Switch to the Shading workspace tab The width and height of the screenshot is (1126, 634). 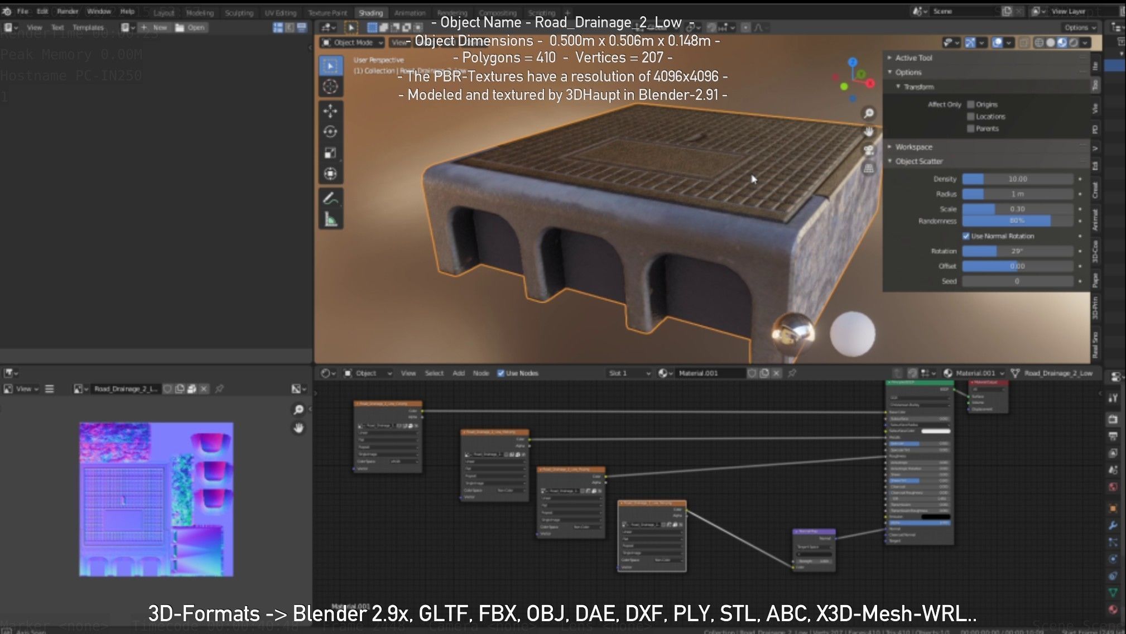(370, 12)
